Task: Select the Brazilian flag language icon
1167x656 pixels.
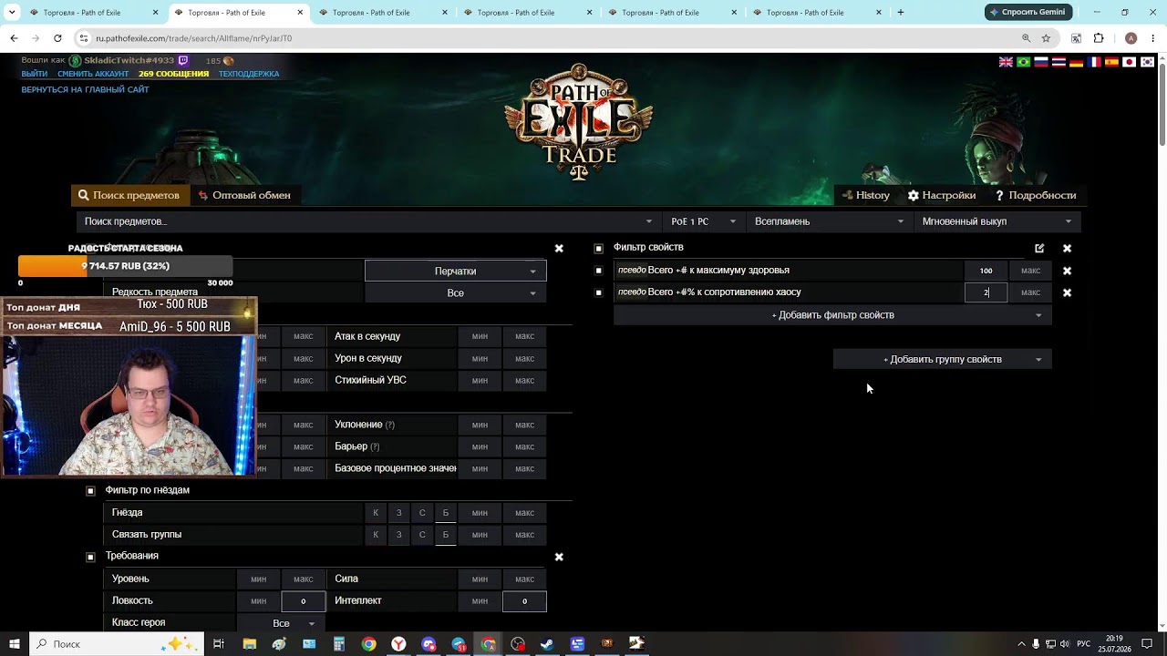Action: tap(1024, 62)
